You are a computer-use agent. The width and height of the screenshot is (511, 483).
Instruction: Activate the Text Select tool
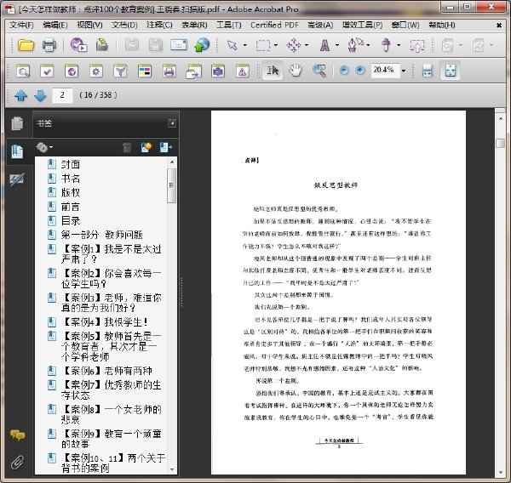point(273,70)
